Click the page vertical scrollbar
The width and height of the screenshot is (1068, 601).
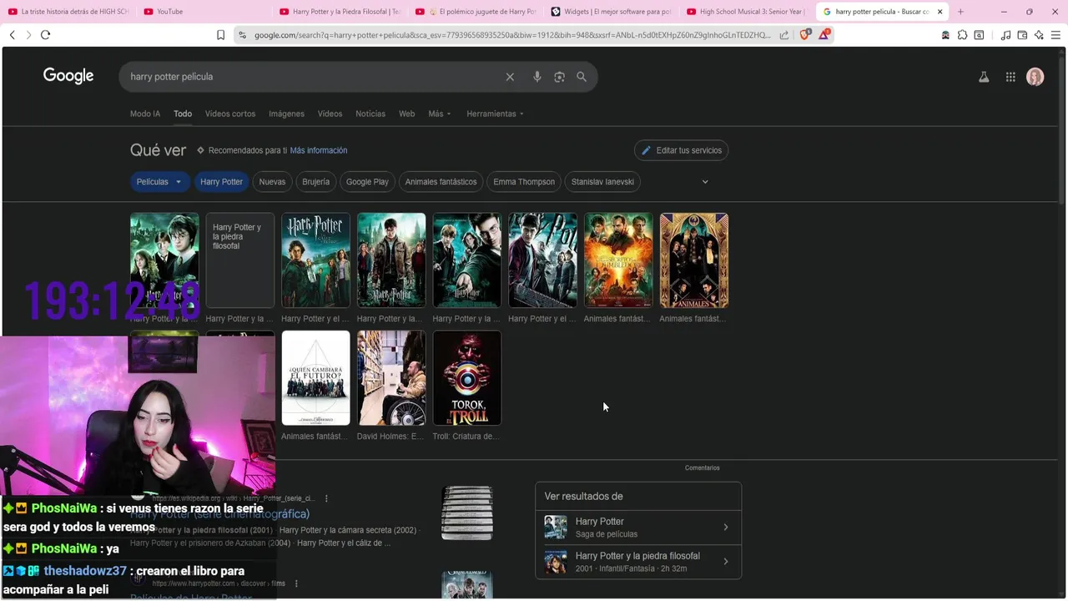1062,125
